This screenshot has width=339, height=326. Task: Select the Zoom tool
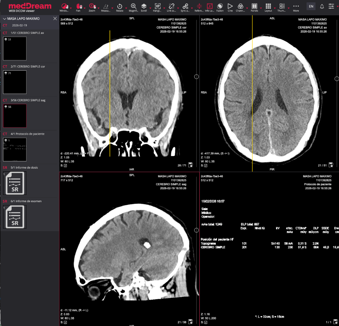pyautogui.click(x=92, y=7)
